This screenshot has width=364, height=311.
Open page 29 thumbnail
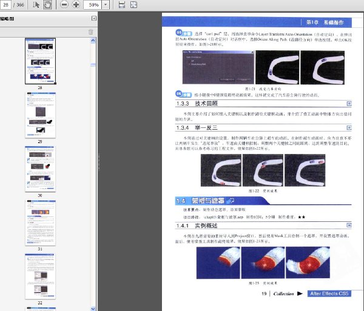click(41, 115)
